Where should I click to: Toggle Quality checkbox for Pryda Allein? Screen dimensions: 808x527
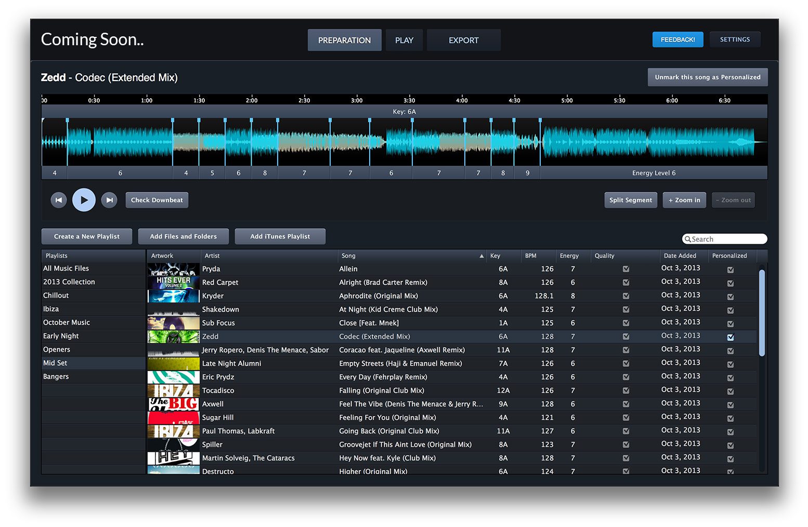click(626, 269)
